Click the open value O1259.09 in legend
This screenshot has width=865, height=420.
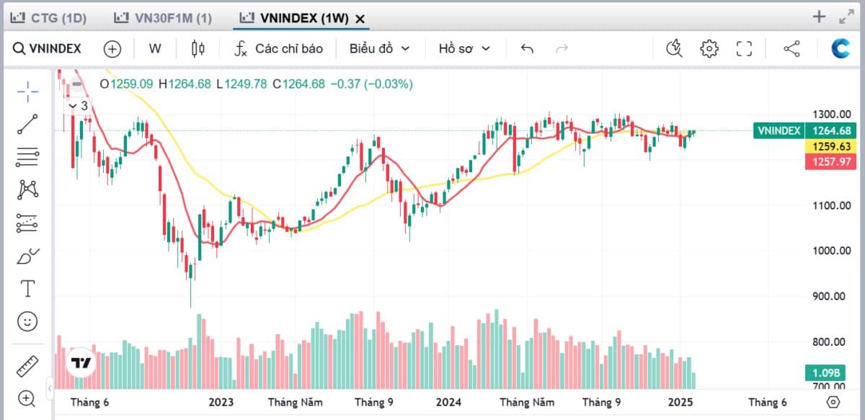[126, 84]
